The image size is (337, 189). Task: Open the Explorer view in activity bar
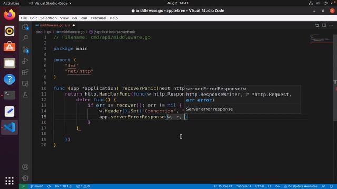[25, 27]
